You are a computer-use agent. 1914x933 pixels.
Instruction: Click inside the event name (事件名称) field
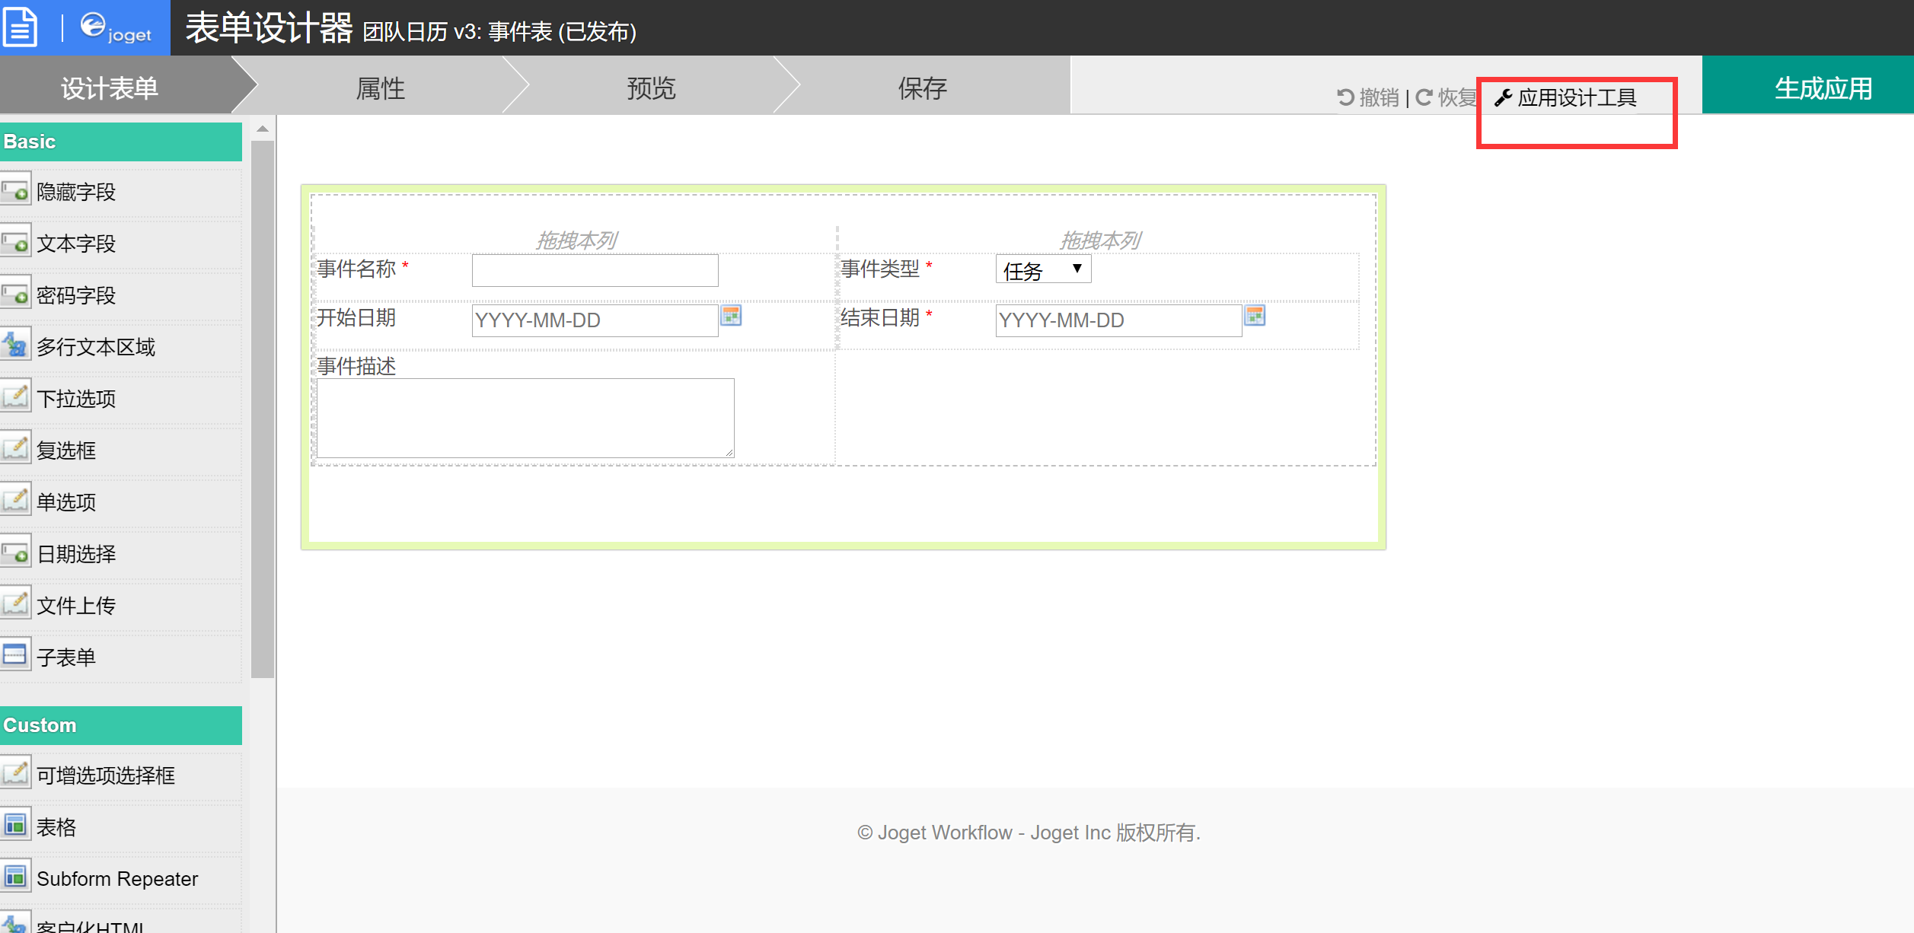(x=595, y=271)
